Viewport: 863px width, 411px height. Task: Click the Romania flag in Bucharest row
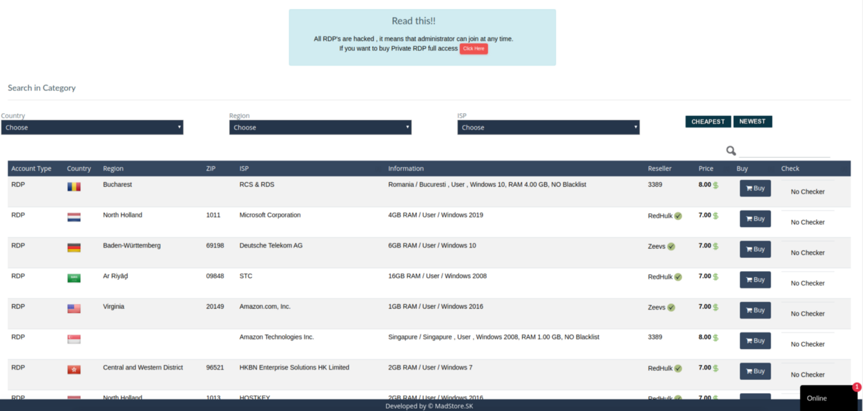click(74, 187)
